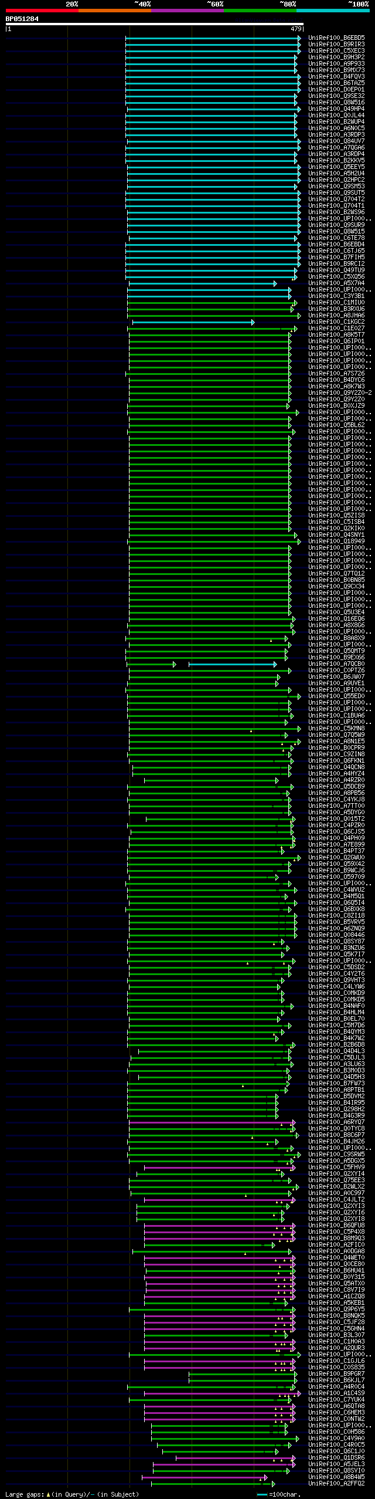The height and width of the screenshot is (1499, 375).
Task: Select the UniRef100_Q0JL44 label
Action: (x=336, y=116)
